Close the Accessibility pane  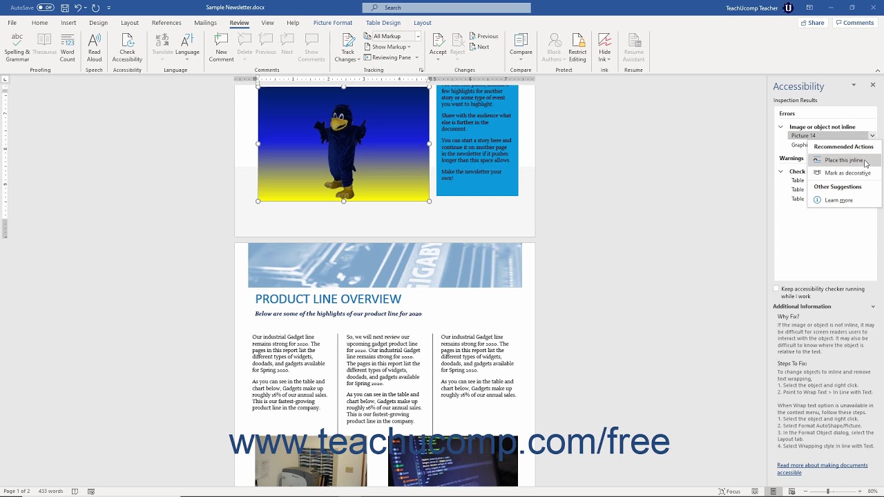(873, 85)
